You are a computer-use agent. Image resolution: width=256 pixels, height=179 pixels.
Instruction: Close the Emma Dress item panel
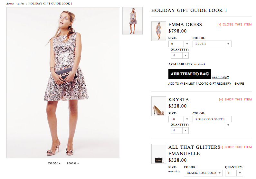coord(234,24)
